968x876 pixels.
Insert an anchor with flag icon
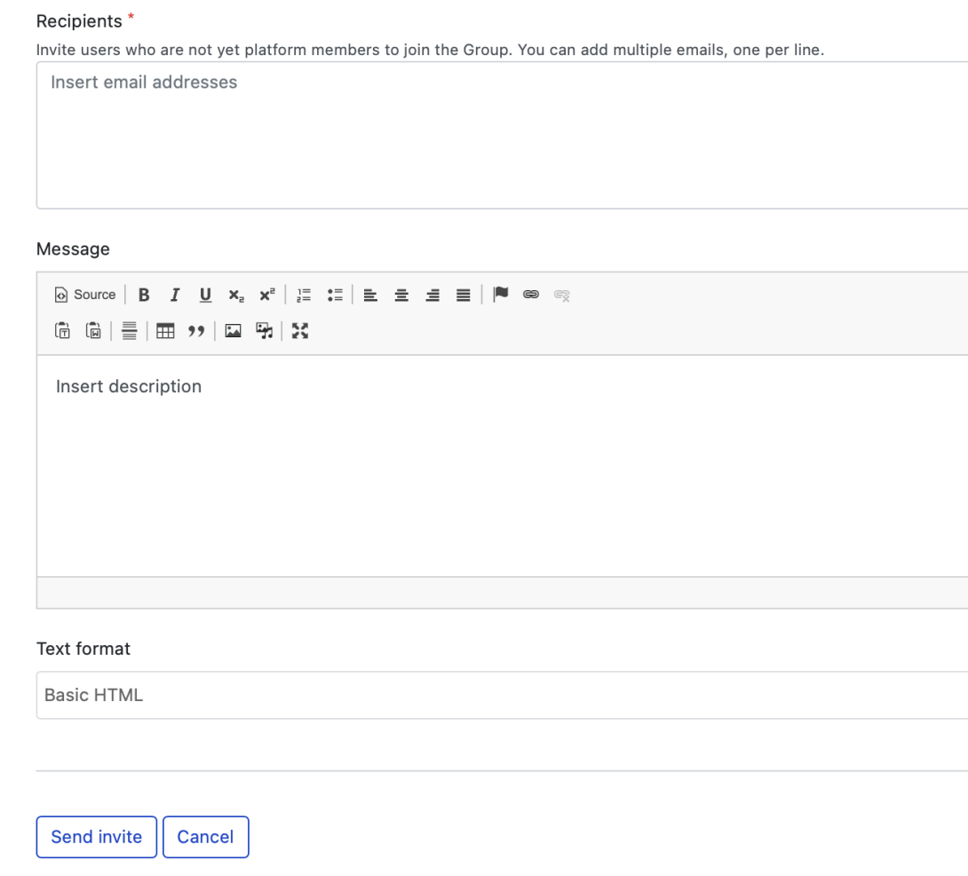[501, 295]
